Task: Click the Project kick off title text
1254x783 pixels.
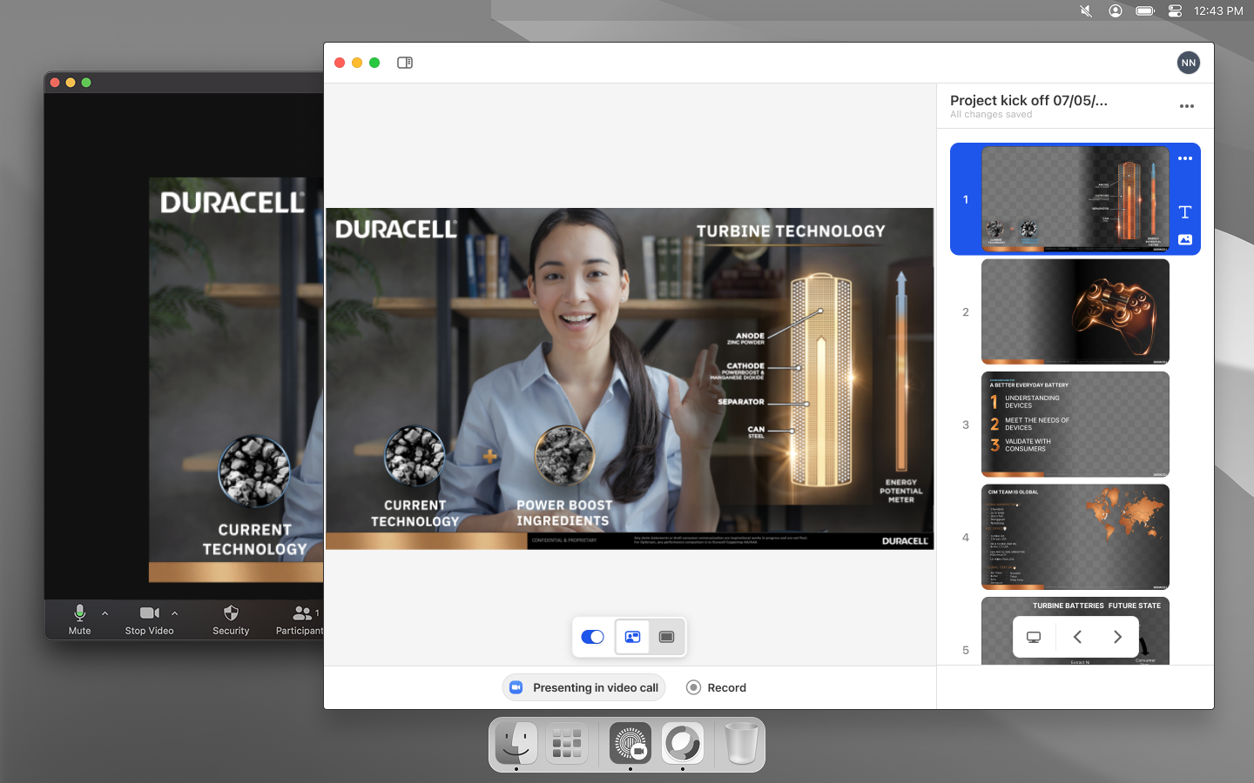Action: [x=1028, y=101]
